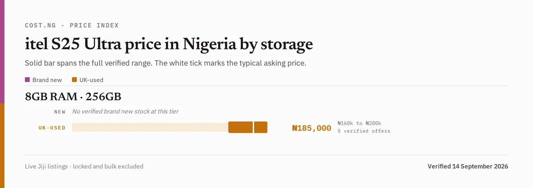Click the dark orange verified range bar
The image size is (533, 188).
tap(248, 127)
